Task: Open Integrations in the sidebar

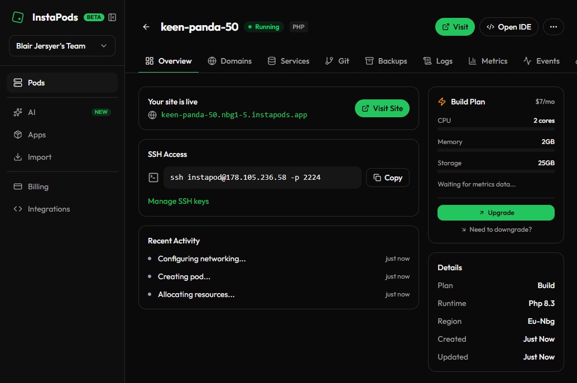Action: tap(62, 209)
